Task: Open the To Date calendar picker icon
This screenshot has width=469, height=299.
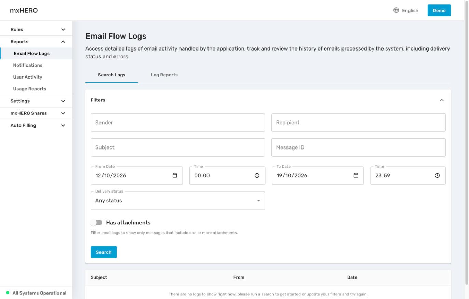Action: (356, 176)
